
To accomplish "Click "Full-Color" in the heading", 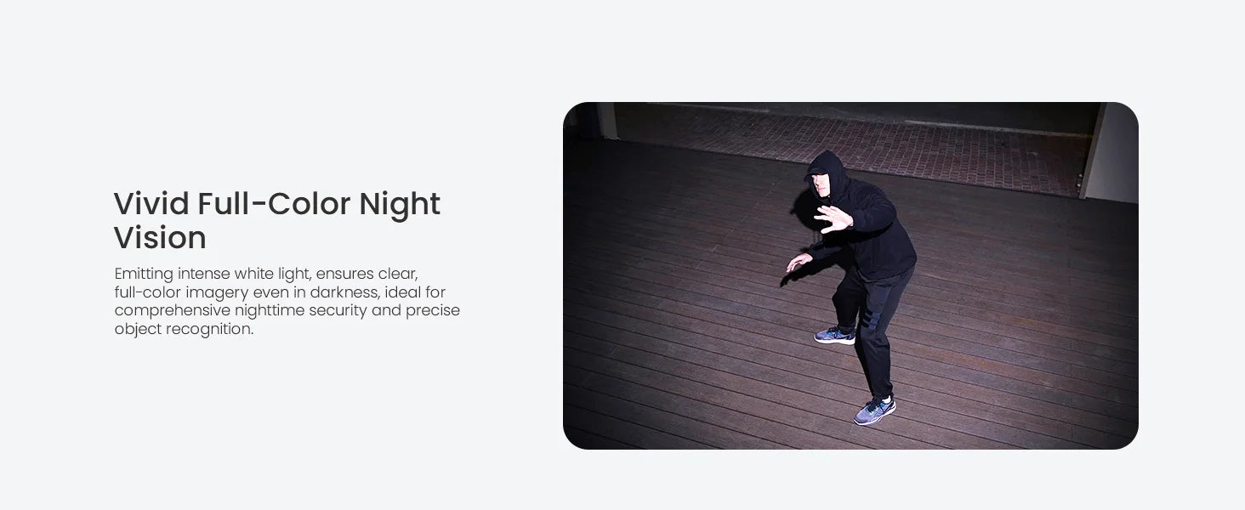I will (x=274, y=204).
